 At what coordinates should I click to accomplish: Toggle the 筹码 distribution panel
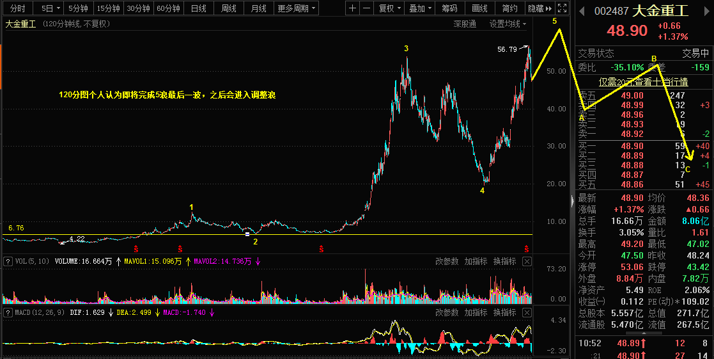point(450,8)
